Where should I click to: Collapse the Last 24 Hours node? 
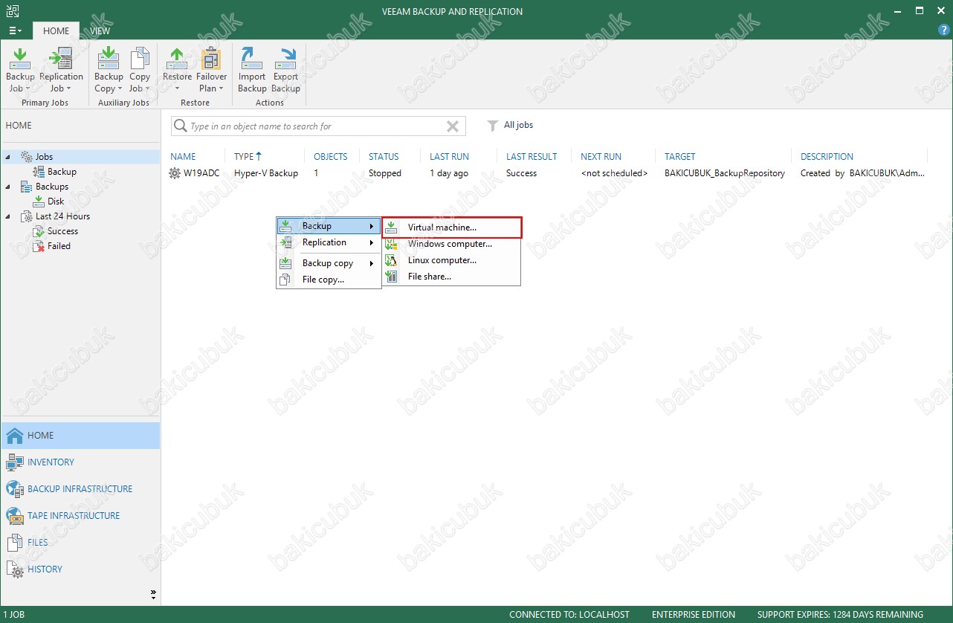pos(9,216)
